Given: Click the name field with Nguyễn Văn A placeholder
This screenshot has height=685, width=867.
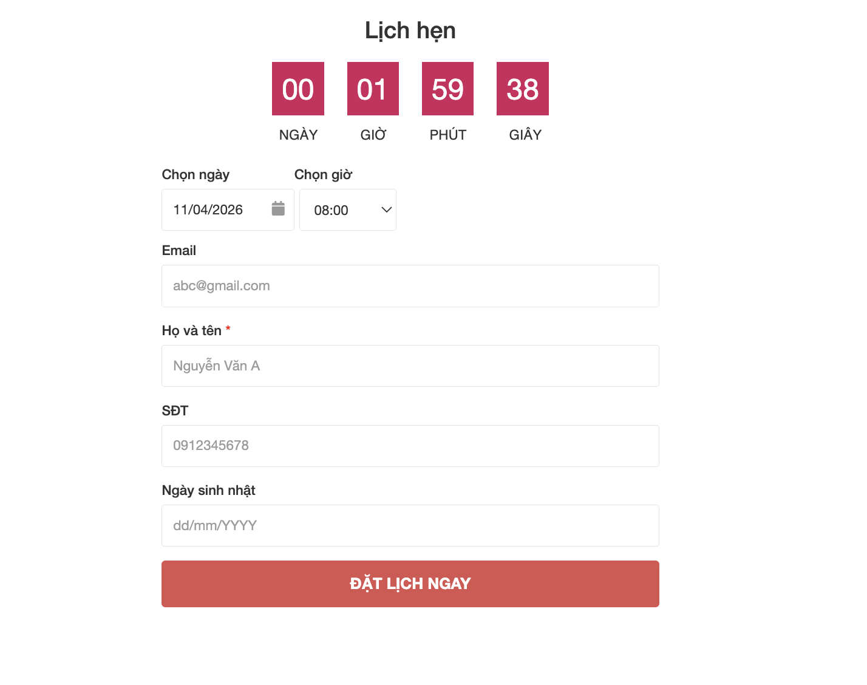Looking at the screenshot, I should click(410, 366).
